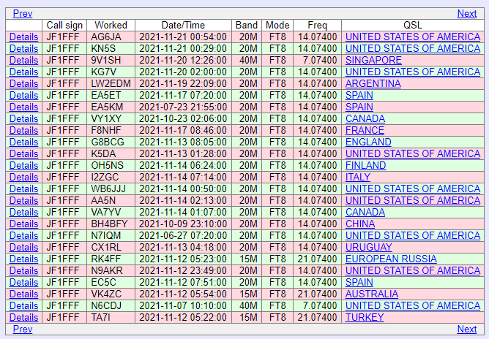Open the bottom Next page link
The image size is (489, 339).
467,329
